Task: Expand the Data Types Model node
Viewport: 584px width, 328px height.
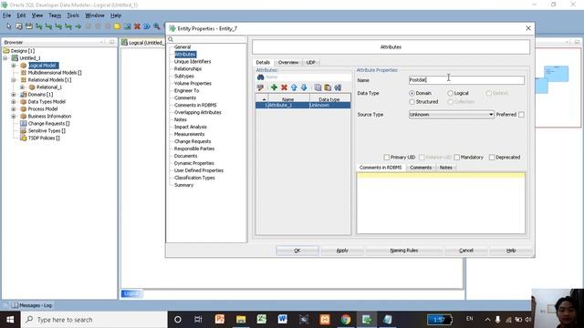Action: 14,101
